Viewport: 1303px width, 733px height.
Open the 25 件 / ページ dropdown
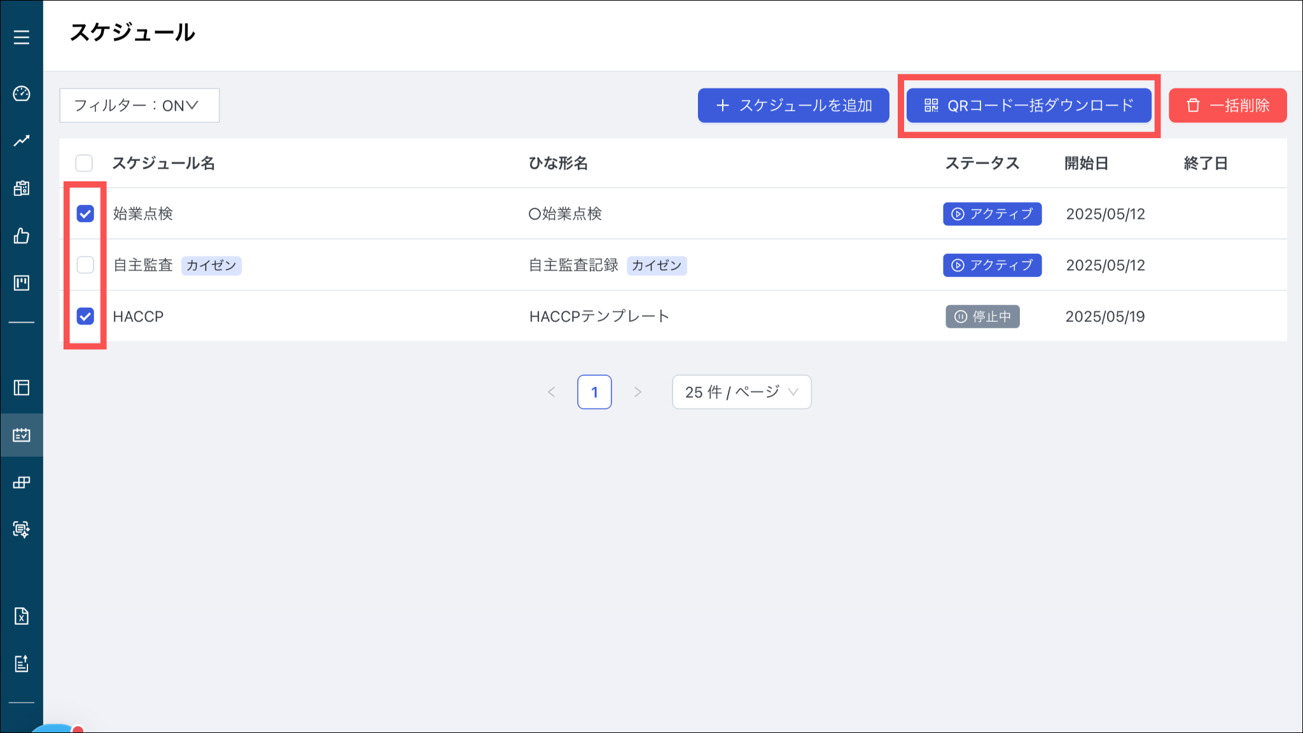tap(741, 392)
